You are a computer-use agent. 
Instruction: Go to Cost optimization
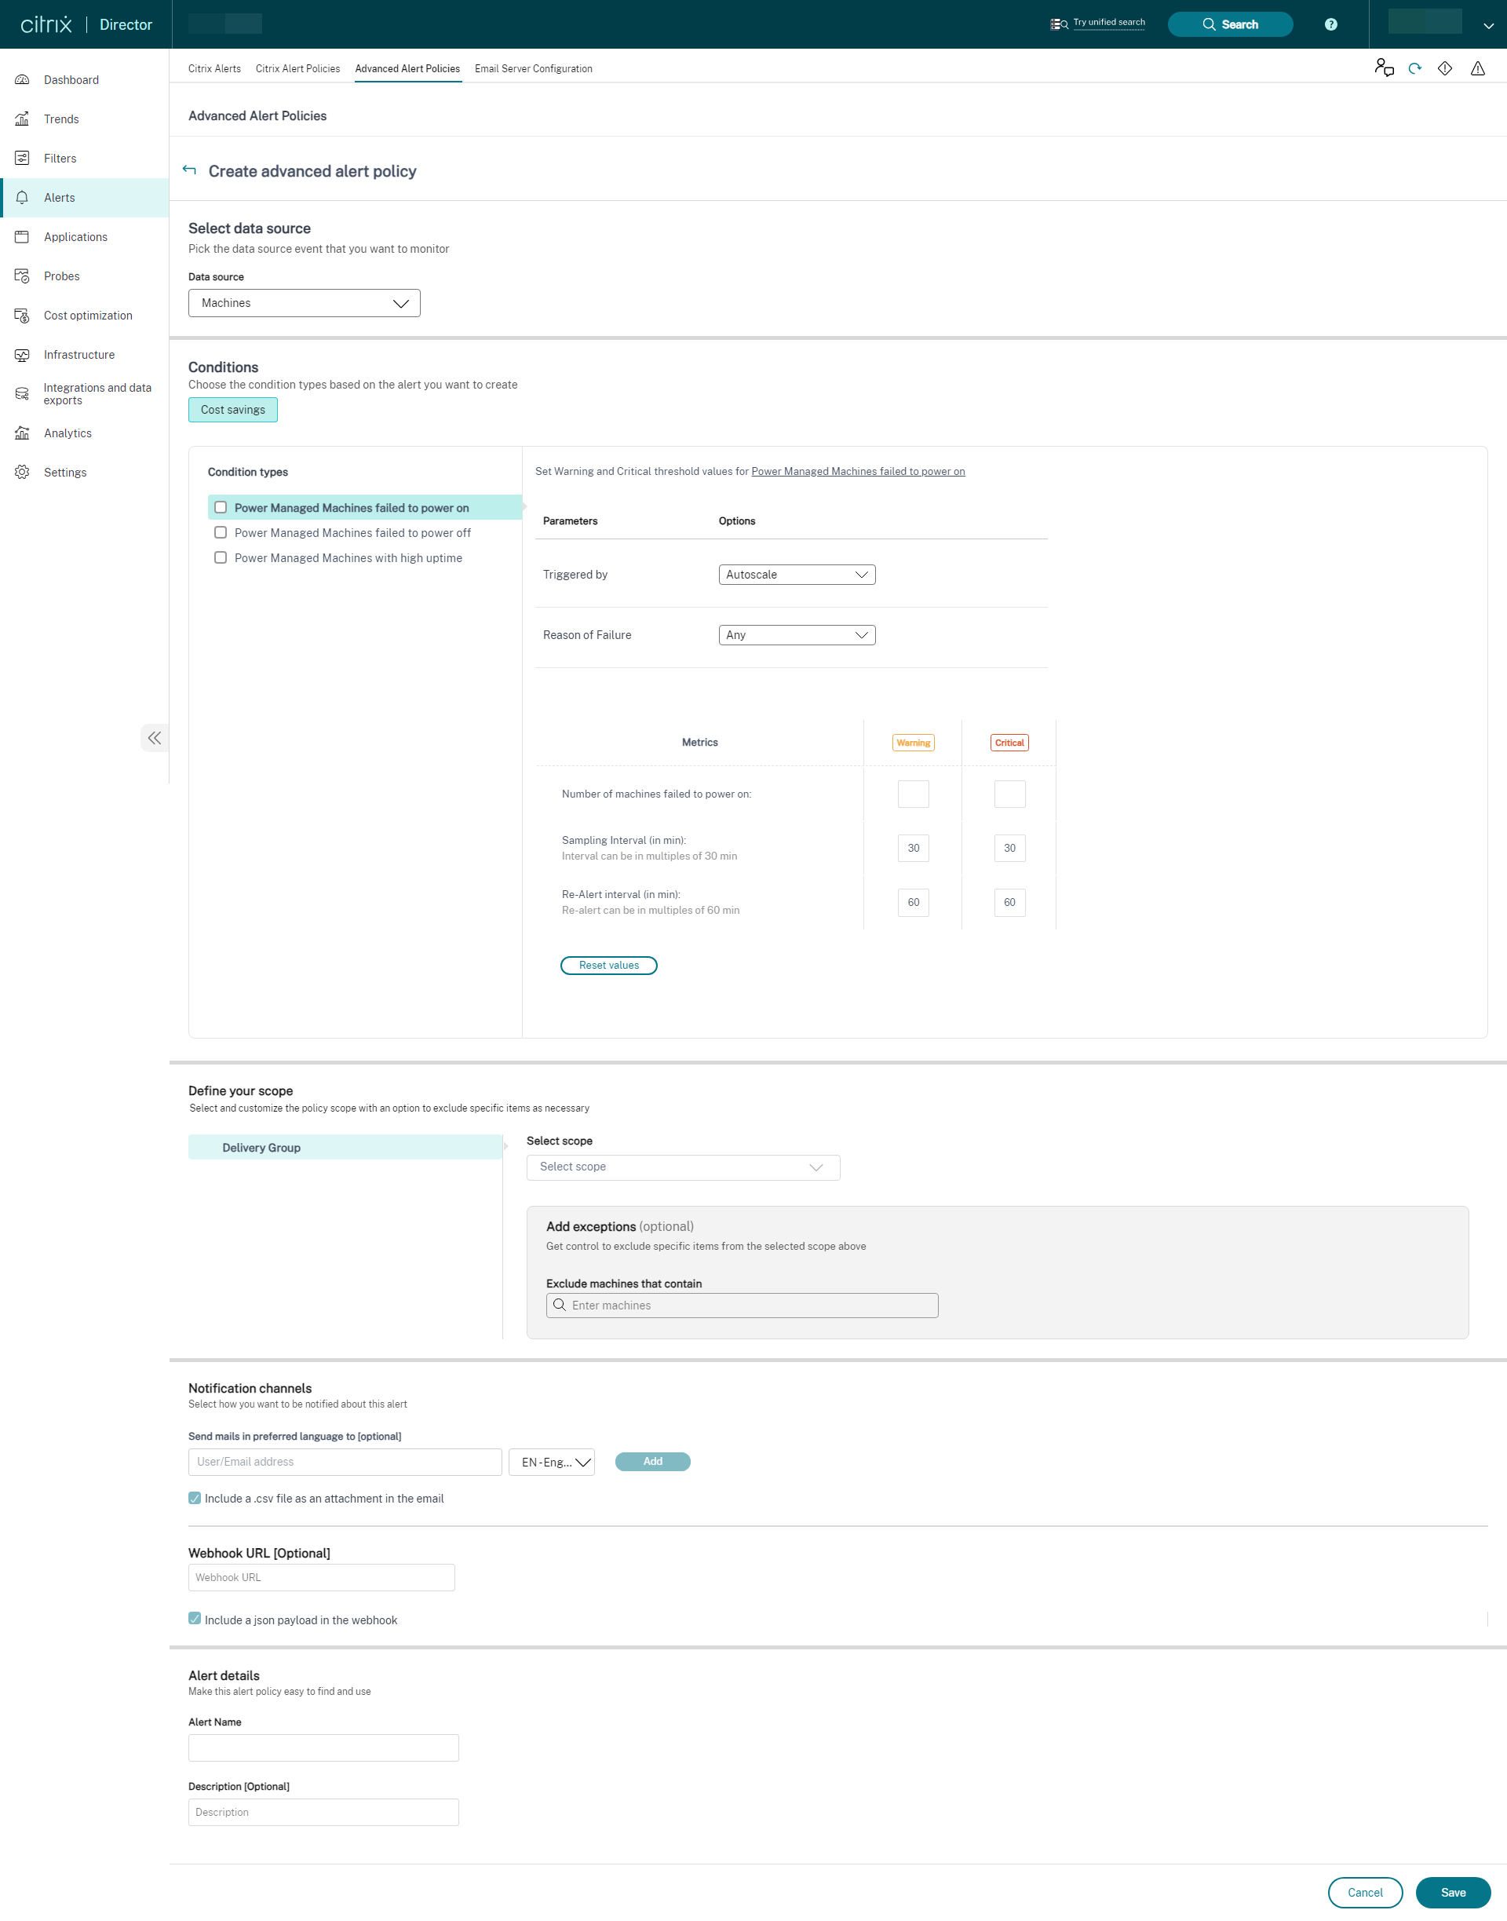tap(86, 315)
